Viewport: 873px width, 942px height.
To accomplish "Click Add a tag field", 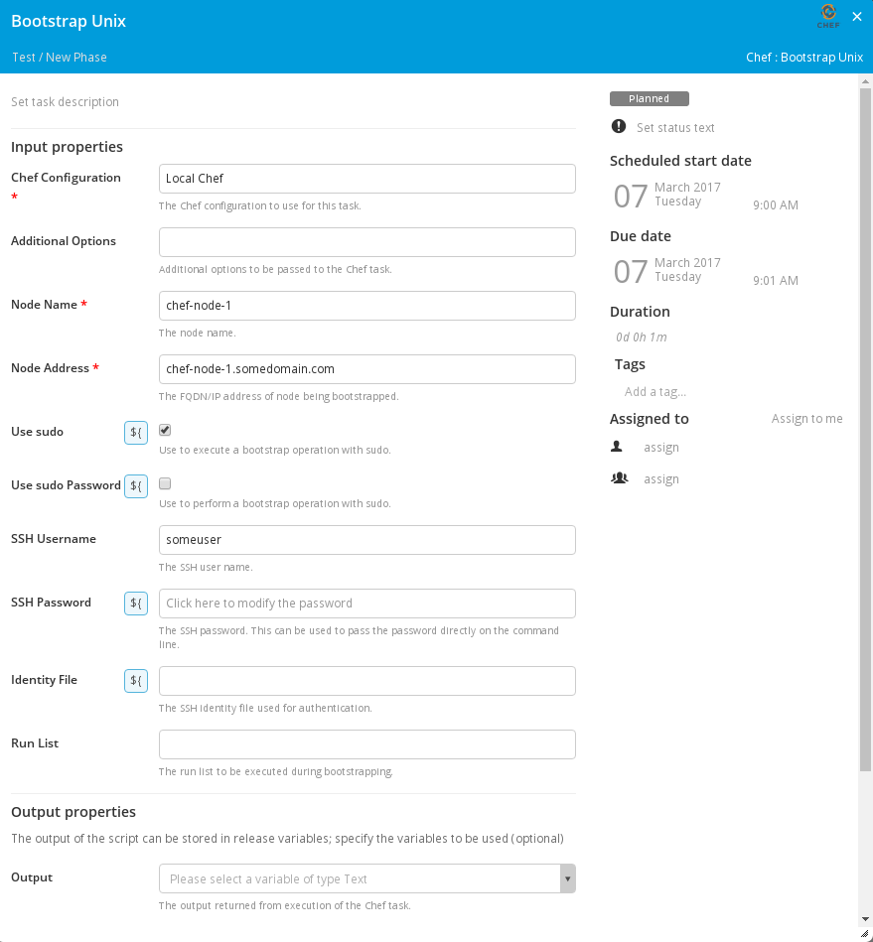I will click(655, 392).
